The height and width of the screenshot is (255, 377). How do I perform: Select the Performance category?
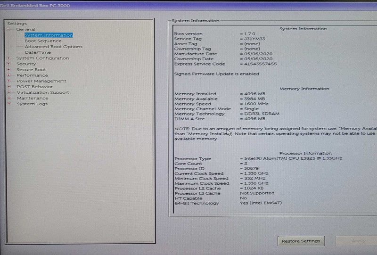(x=32, y=75)
